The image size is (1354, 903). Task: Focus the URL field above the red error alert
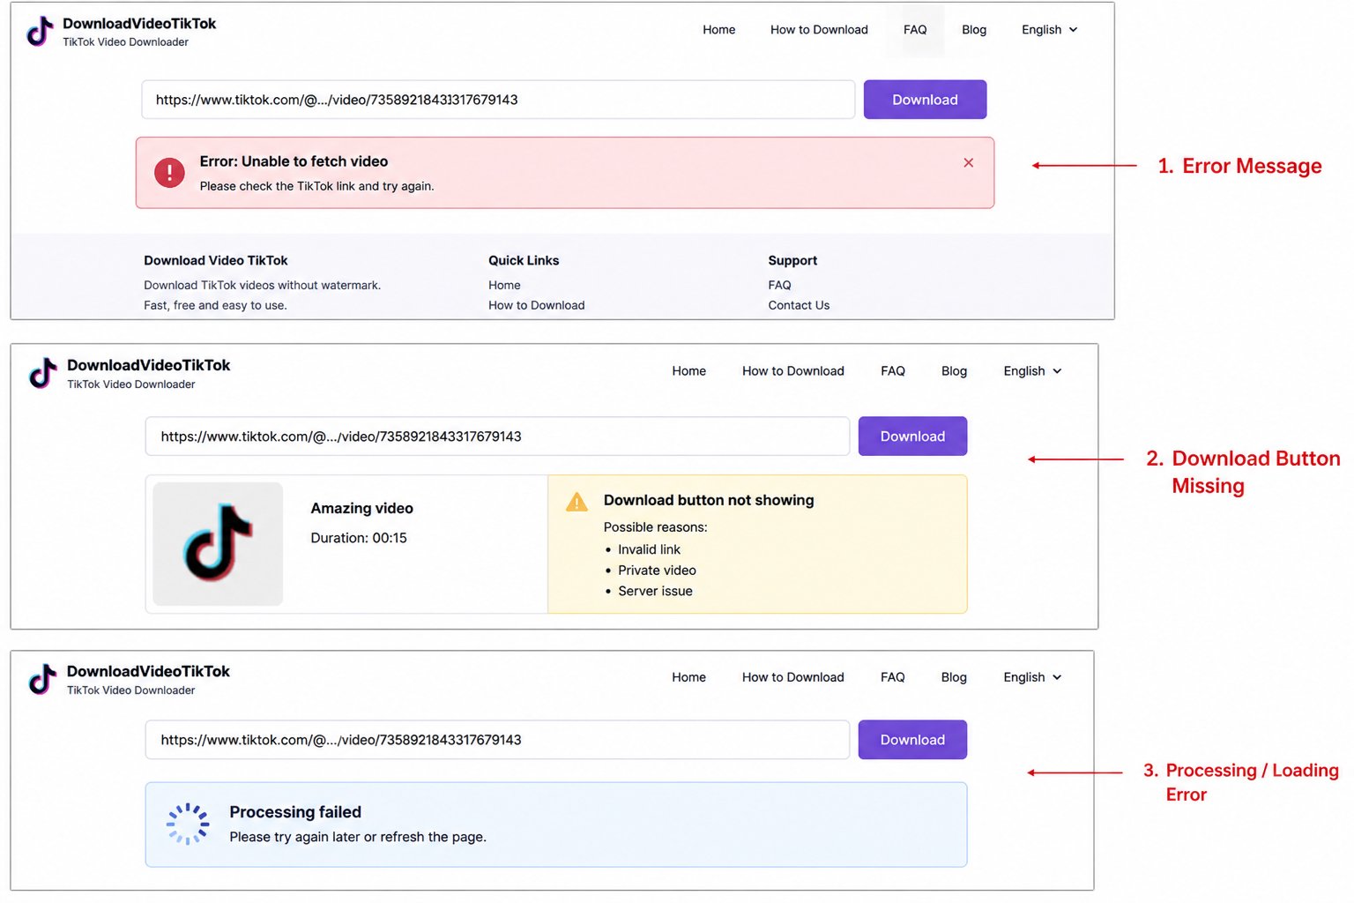point(498,100)
